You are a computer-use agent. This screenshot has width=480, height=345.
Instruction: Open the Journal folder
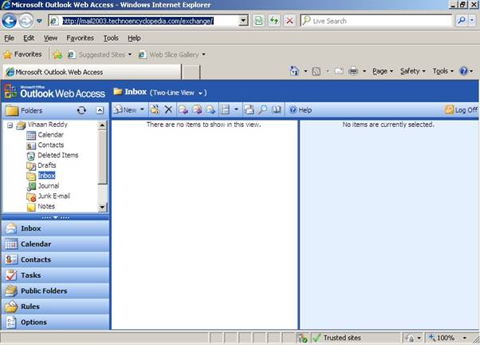49,186
